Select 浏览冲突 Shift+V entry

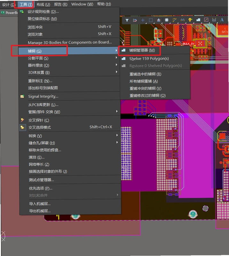69,27
